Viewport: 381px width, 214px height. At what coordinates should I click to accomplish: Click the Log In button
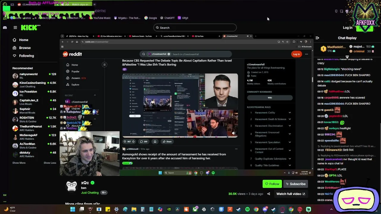coord(347,28)
